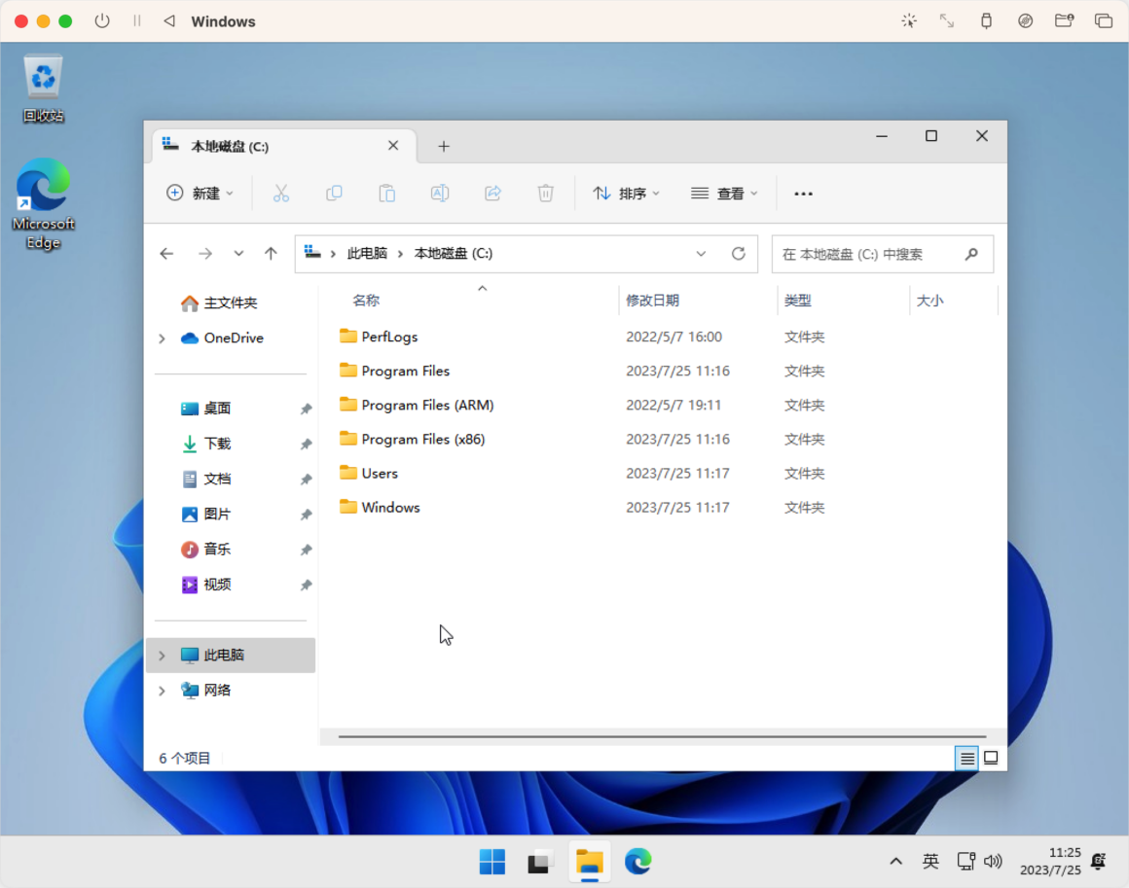Open the 查看 view dropdown
The width and height of the screenshot is (1129, 888).
click(724, 194)
